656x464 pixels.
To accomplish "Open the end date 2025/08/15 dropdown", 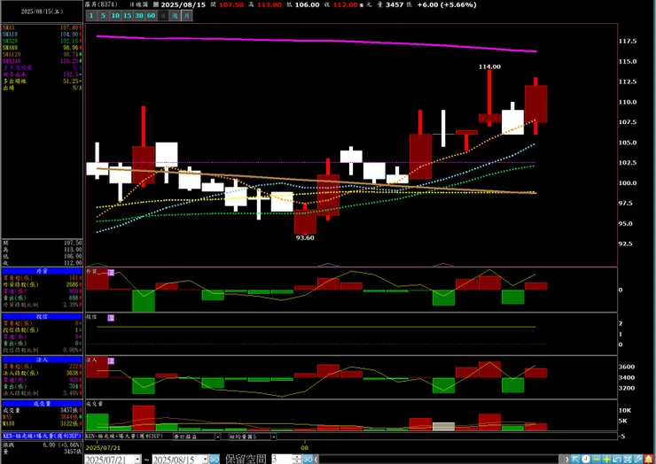I will pos(205,460).
